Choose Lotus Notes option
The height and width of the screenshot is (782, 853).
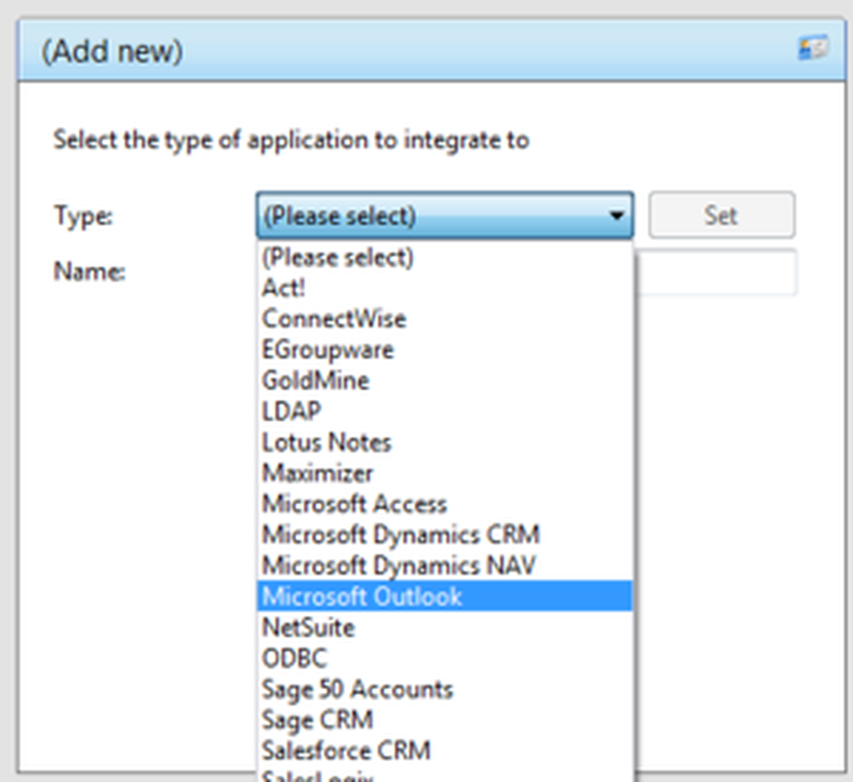[327, 442]
